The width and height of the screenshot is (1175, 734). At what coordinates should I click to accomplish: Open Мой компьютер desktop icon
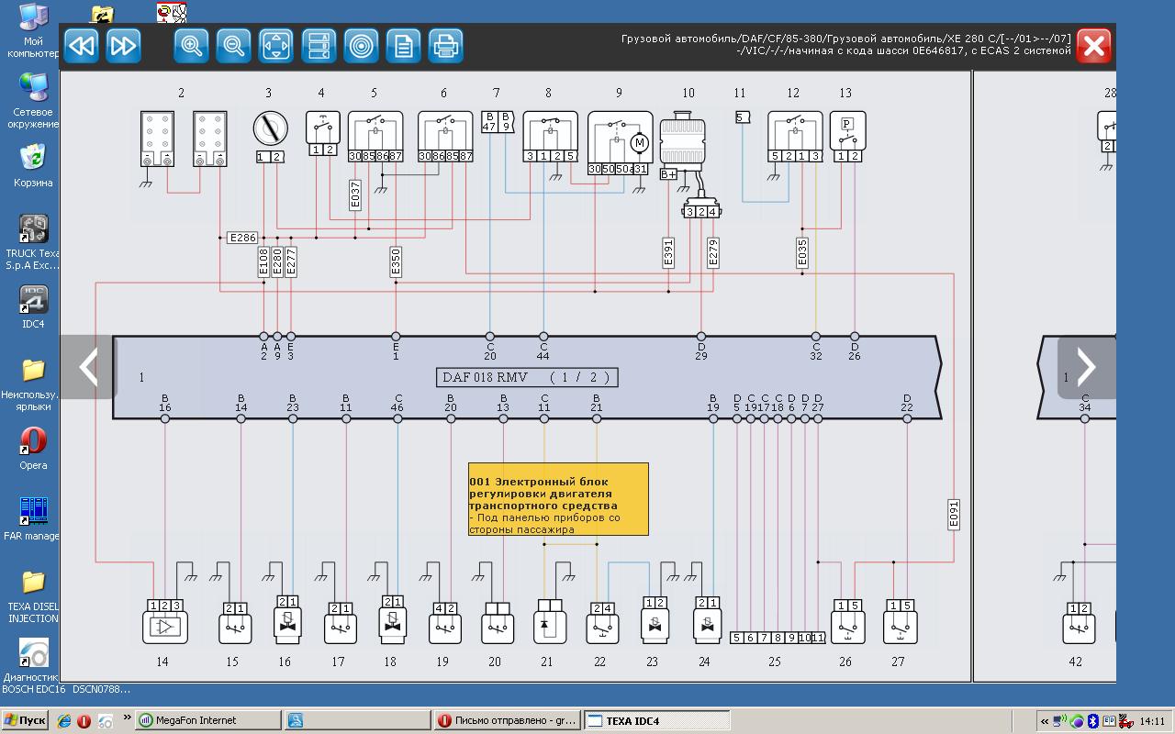point(33,31)
